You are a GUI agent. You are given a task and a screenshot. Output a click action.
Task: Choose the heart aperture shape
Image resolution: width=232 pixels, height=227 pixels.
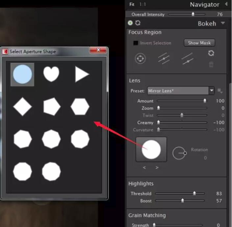pyautogui.click(x=51, y=74)
